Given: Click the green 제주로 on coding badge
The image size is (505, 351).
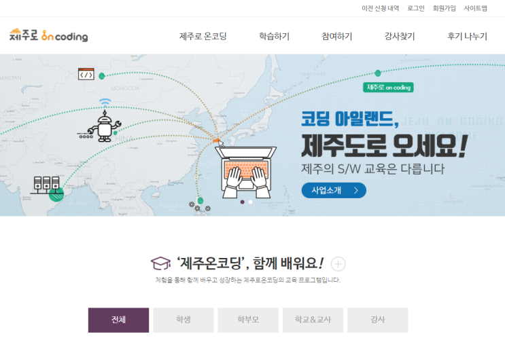Looking at the screenshot, I should (x=388, y=87).
